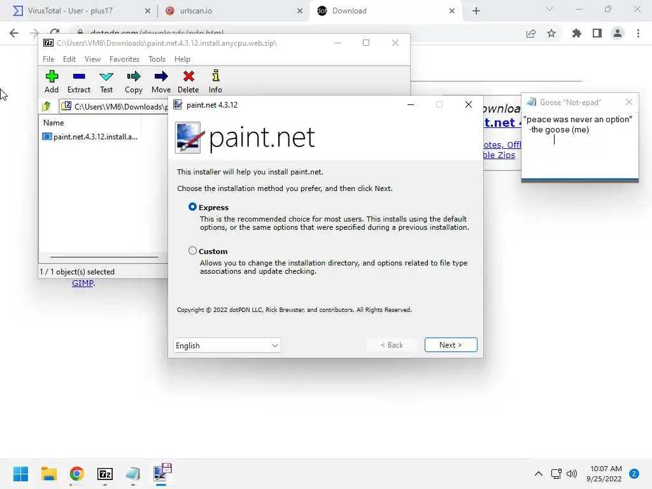
Task: Switch to Goose Notepad in taskbar
Action: 132,474
